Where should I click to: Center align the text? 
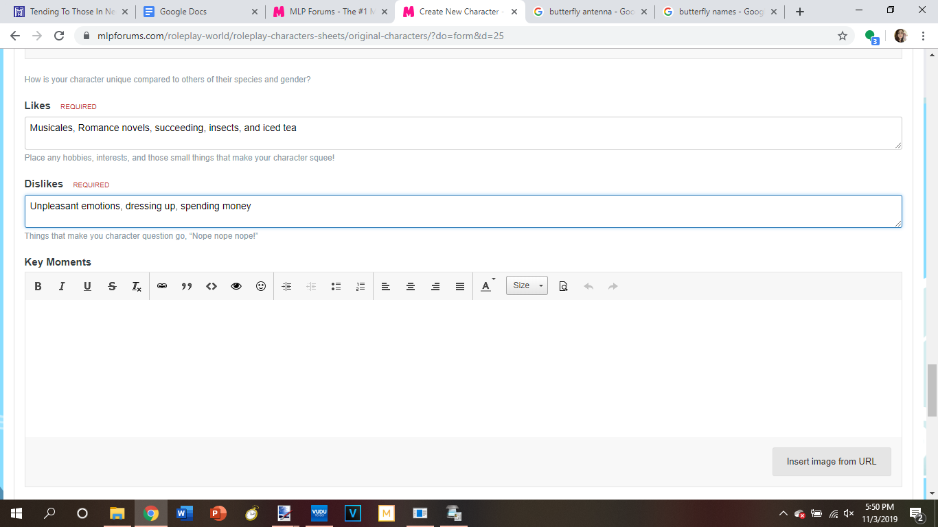point(411,286)
